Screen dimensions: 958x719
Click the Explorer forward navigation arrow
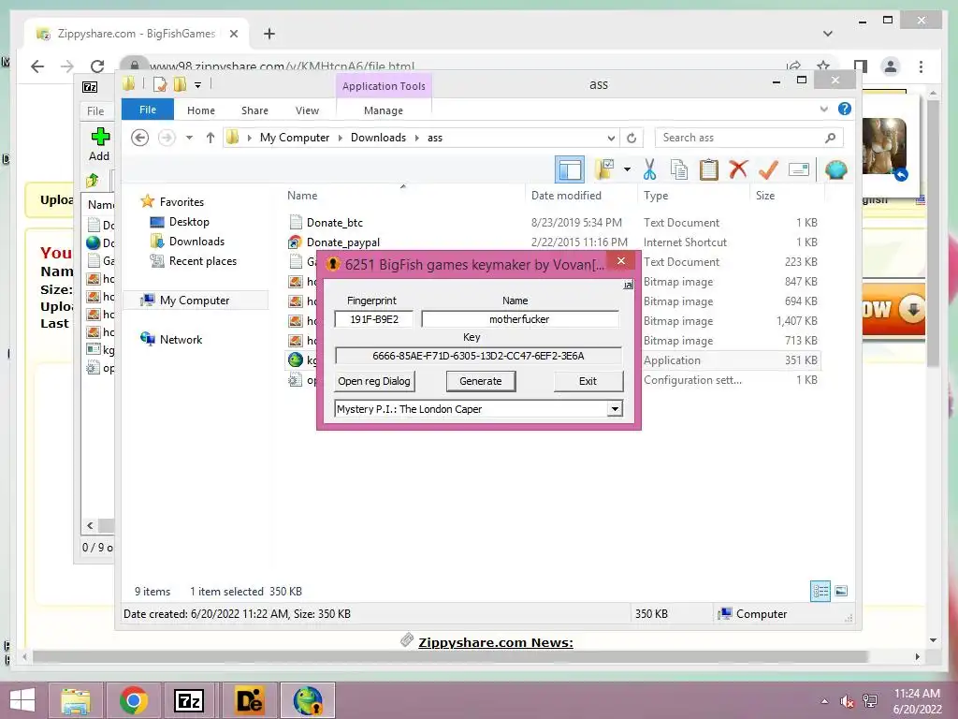(x=167, y=138)
